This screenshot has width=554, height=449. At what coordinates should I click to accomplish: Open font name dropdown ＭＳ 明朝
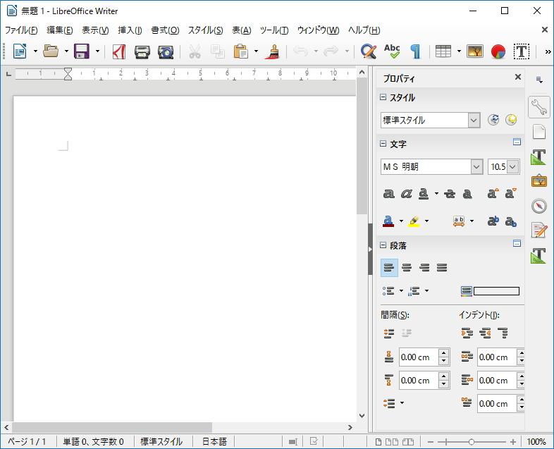476,166
